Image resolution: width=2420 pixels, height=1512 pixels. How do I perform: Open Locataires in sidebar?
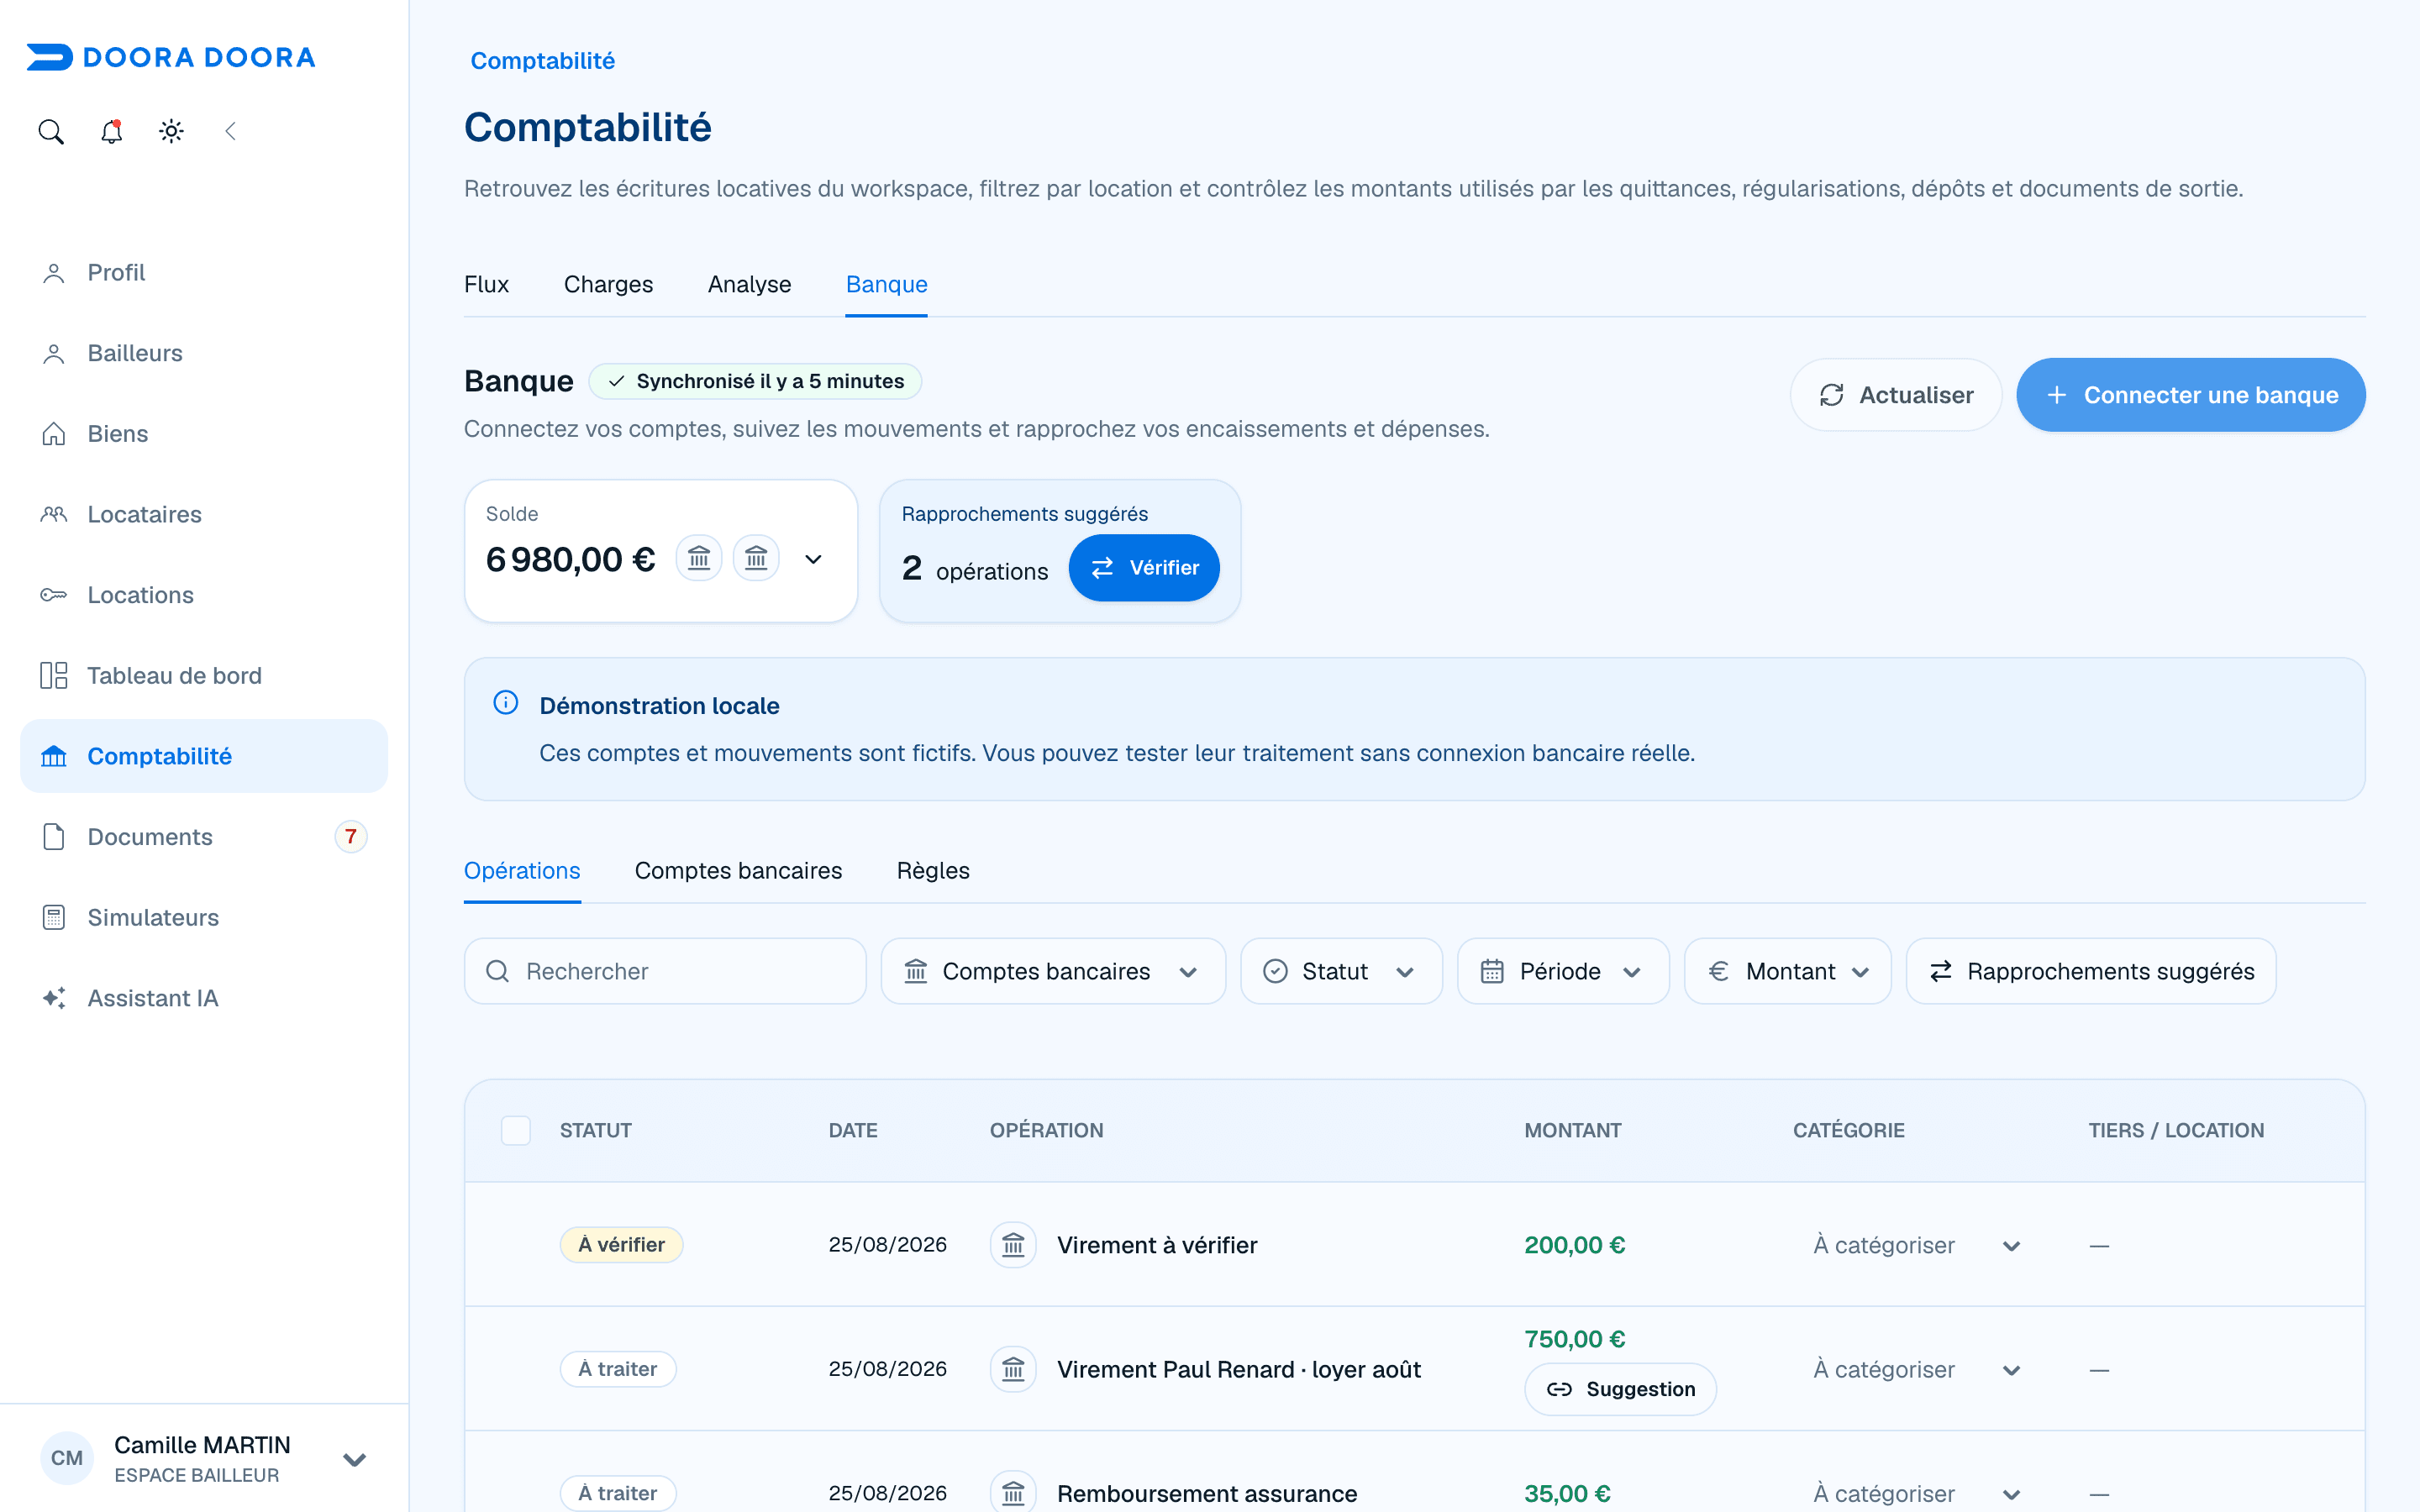coord(204,515)
